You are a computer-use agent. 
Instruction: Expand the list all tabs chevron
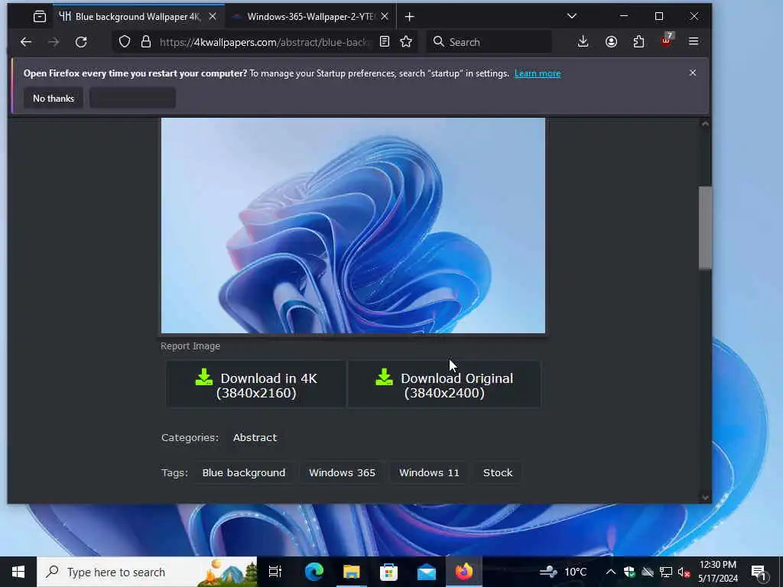(x=572, y=16)
